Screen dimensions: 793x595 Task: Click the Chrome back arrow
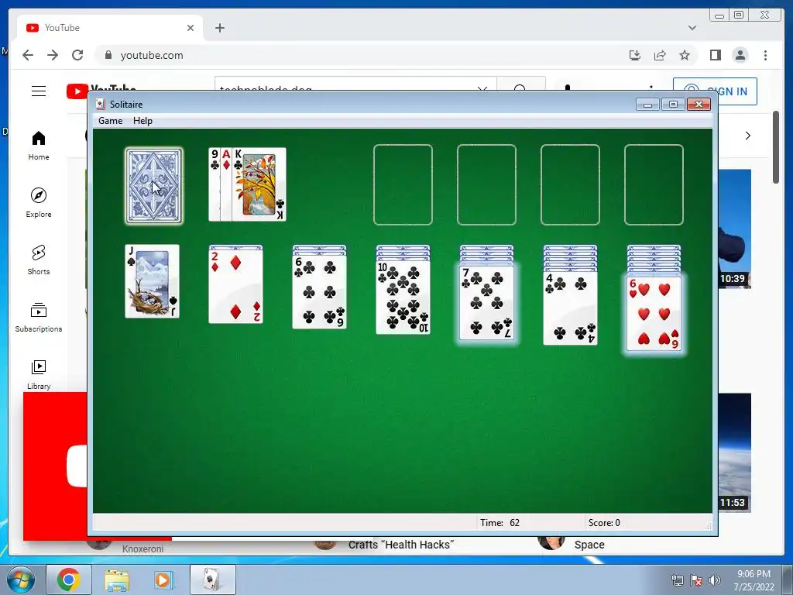28,55
